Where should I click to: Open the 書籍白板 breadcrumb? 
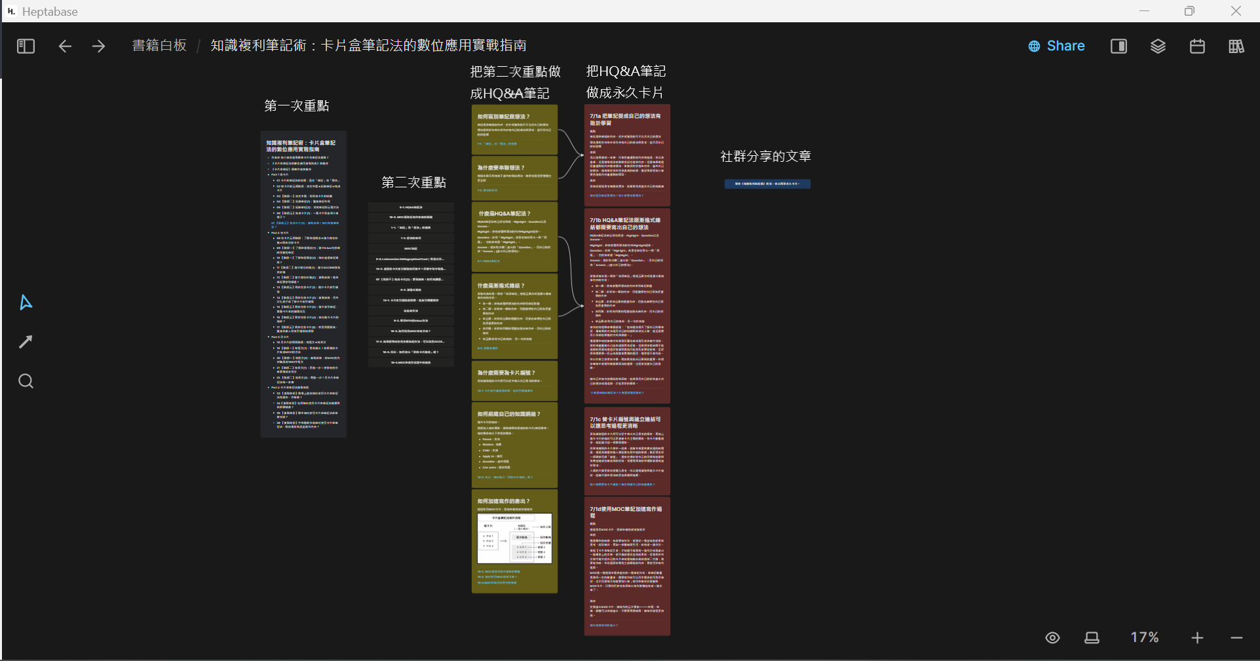tap(159, 45)
